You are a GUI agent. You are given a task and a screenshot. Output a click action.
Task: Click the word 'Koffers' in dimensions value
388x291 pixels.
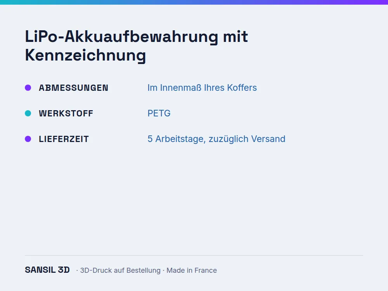(242, 88)
